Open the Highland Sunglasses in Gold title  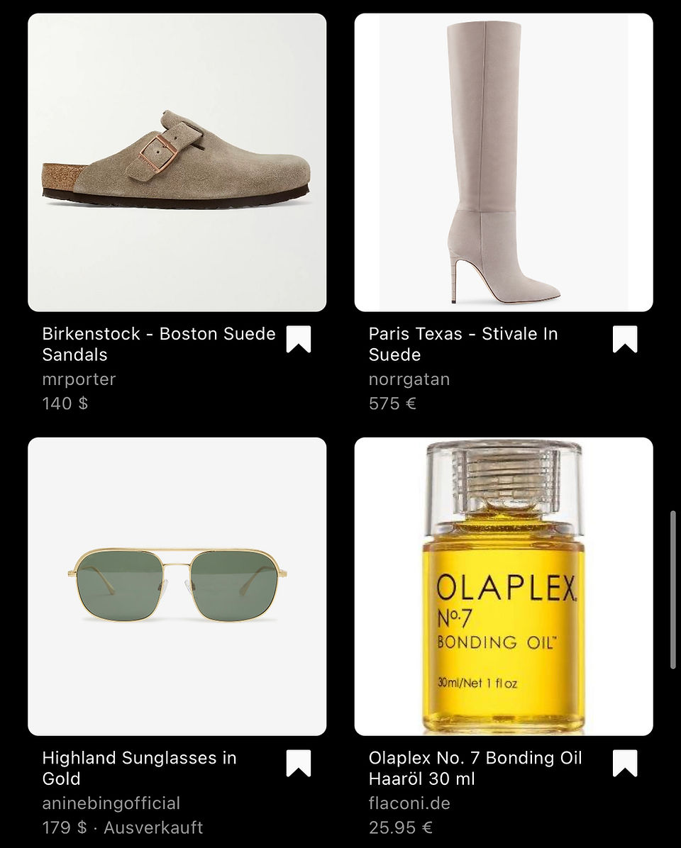tap(140, 768)
